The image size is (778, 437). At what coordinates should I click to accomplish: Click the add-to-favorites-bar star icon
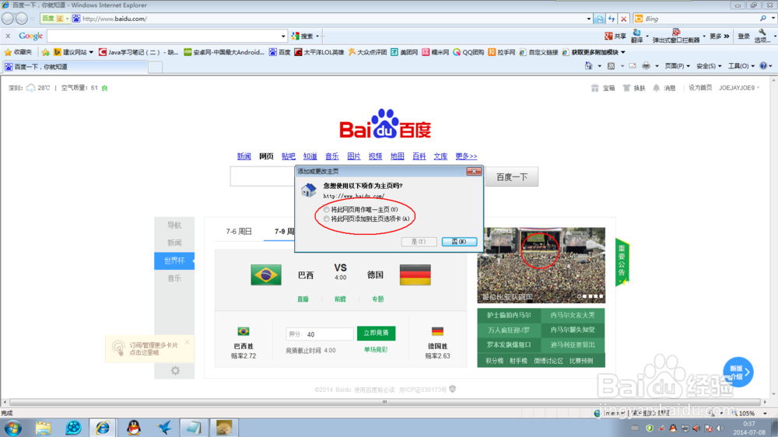click(46, 52)
